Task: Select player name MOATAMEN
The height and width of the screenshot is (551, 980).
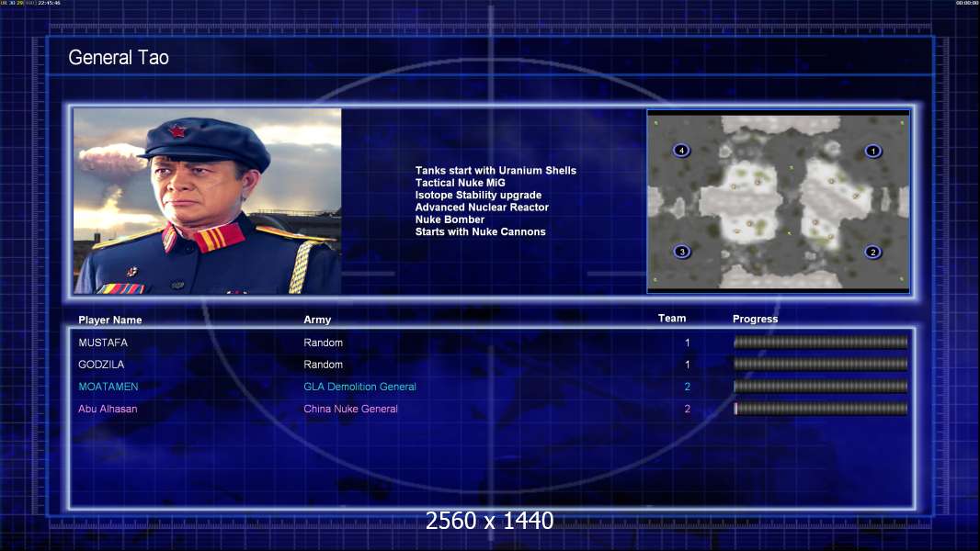Action: [108, 387]
